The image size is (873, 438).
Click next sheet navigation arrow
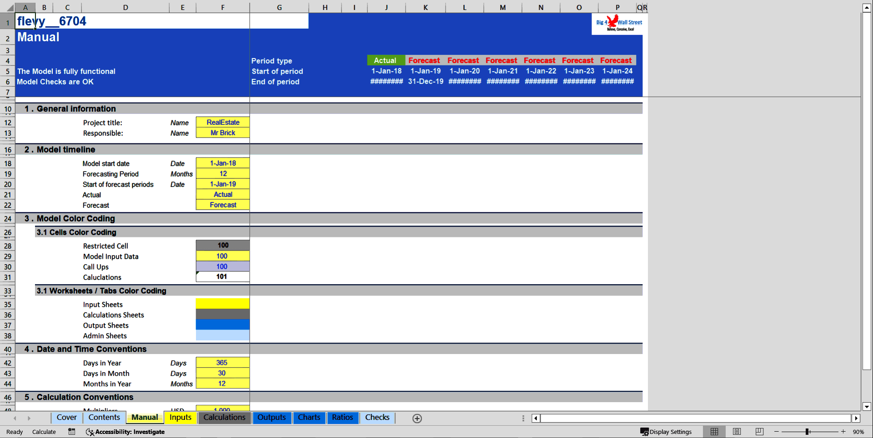(30, 418)
